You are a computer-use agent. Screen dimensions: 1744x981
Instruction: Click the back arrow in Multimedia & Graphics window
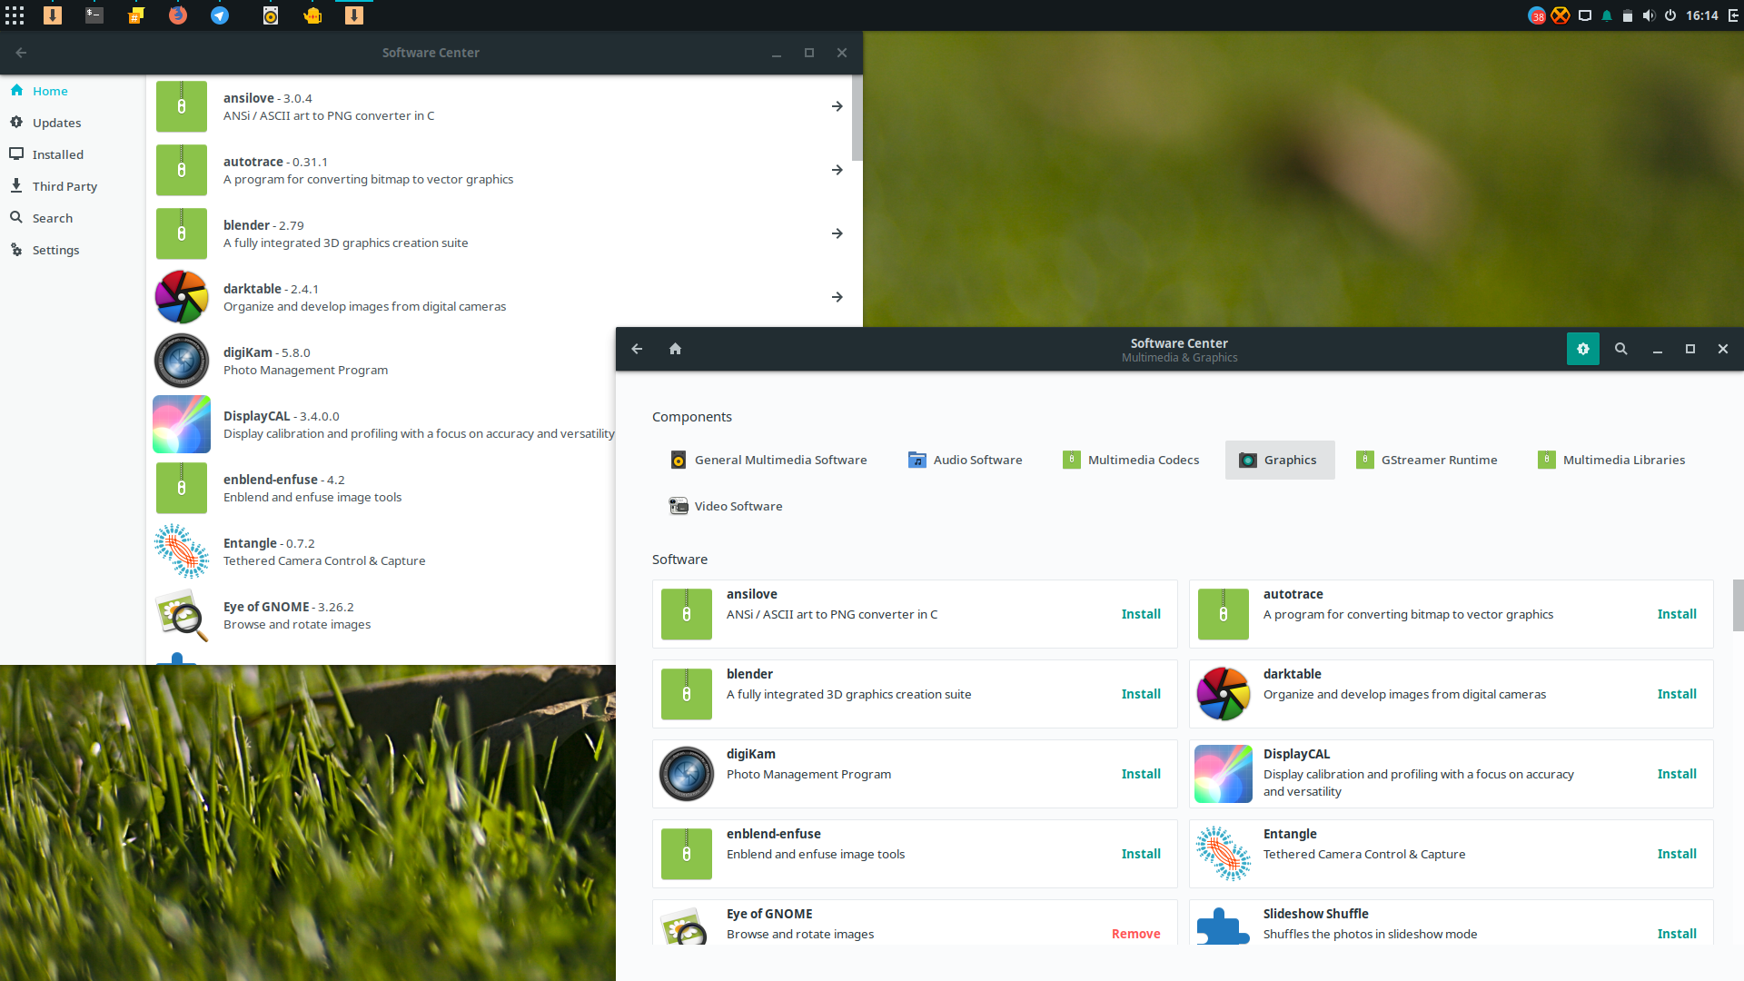637,349
